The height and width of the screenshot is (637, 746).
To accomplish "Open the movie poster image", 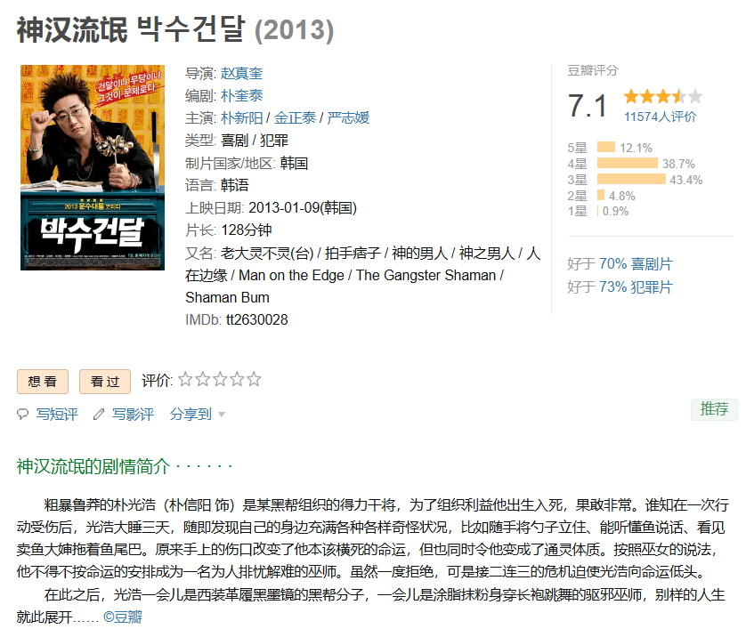I will click(x=93, y=168).
